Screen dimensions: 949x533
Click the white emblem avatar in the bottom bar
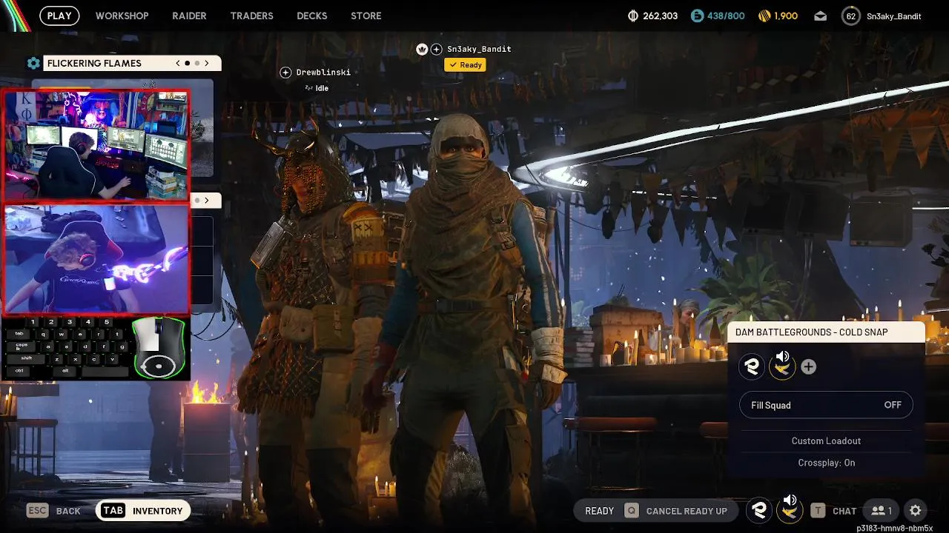(x=758, y=510)
